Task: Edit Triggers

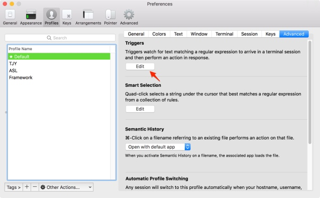Action: [x=140, y=67]
